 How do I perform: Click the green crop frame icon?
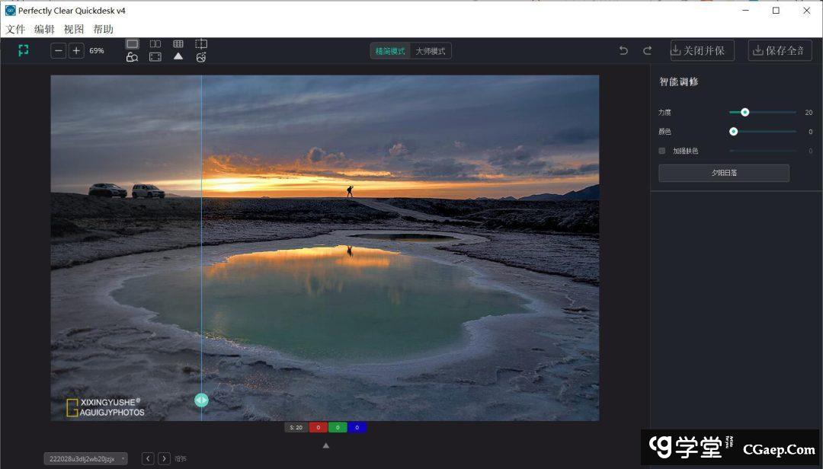coord(24,50)
